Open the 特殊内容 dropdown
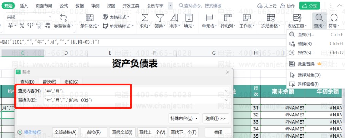Viewport: 345px width, 138px height. [184, 118]
